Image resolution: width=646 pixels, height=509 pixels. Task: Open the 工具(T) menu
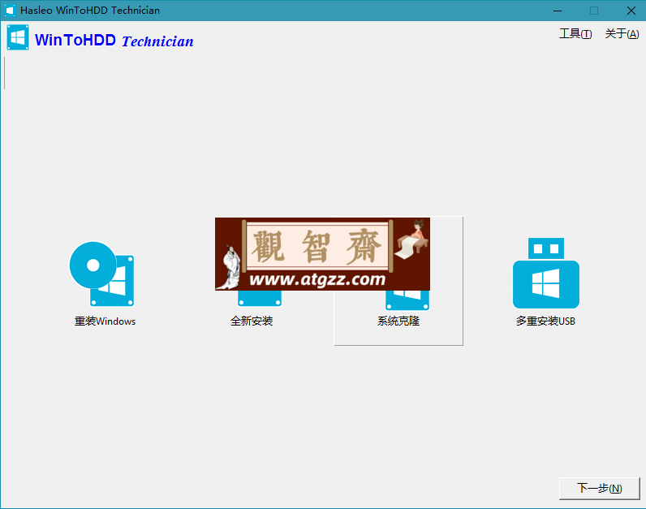[575, 34]
